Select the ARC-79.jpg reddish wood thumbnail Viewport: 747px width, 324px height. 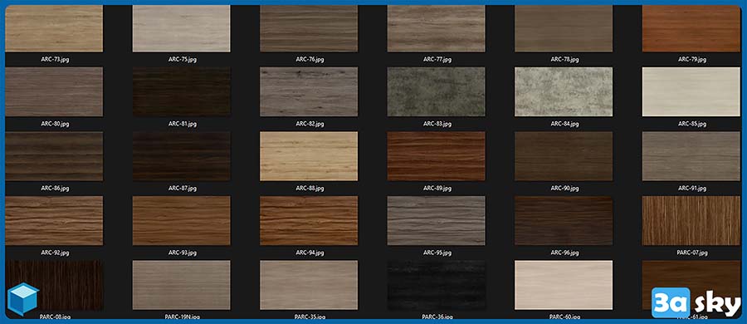[691, 28]
